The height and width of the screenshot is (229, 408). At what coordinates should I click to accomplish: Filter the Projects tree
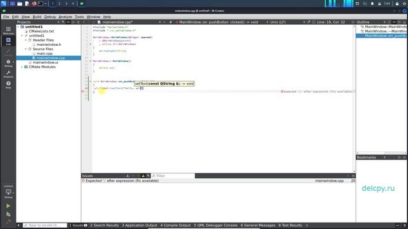coord(63,22)
